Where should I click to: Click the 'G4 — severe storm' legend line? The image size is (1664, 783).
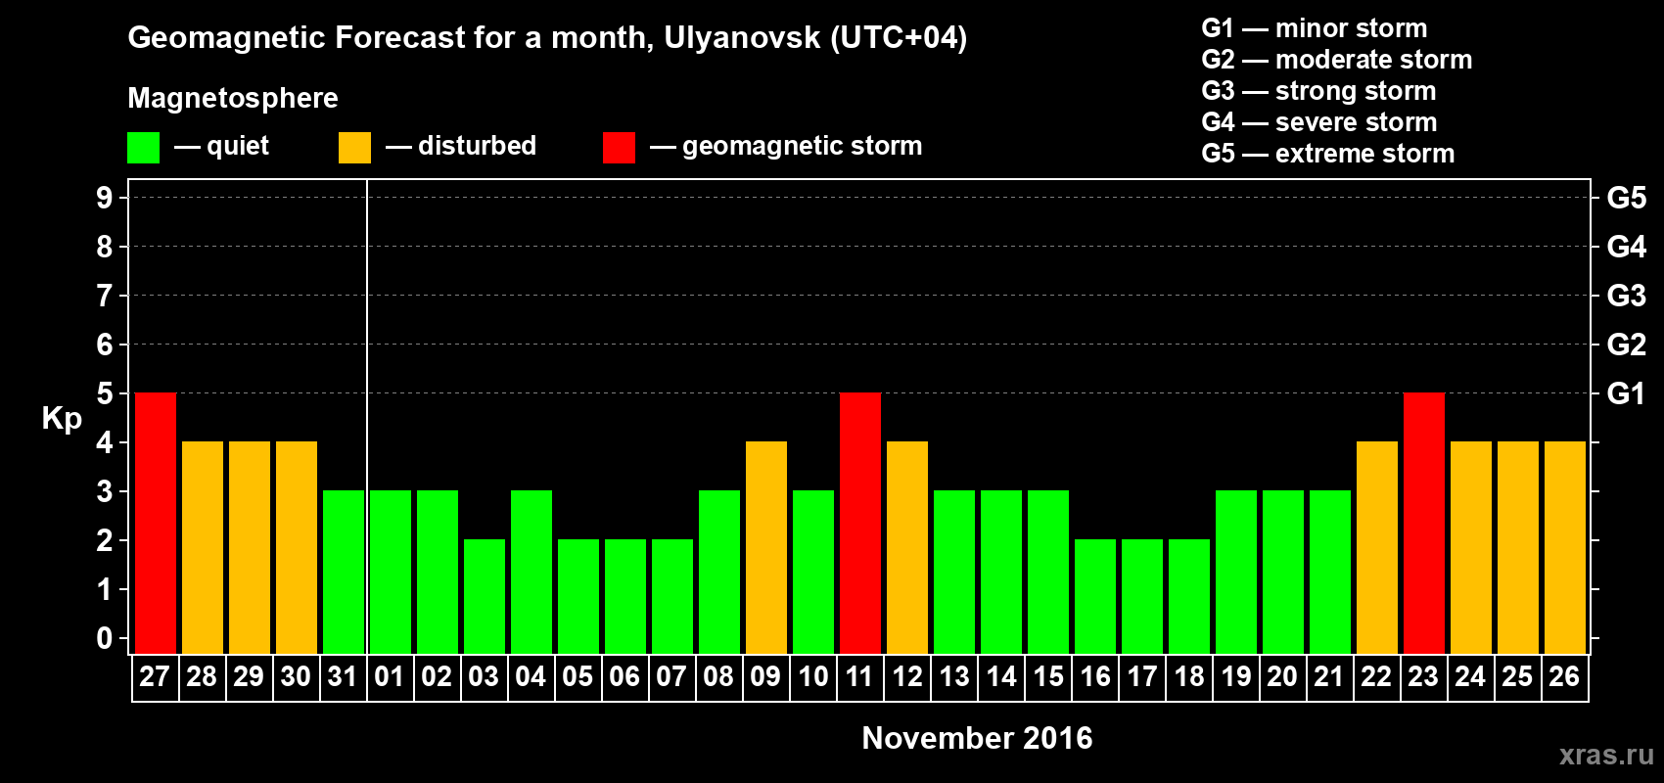pyautogui.click(x=1319, y=122)
